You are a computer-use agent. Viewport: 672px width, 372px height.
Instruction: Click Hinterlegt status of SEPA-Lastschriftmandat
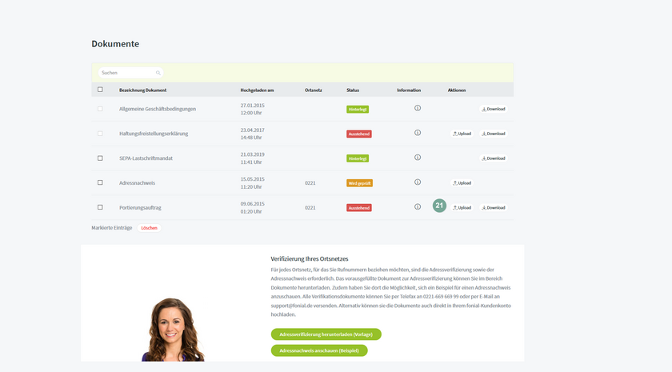pyautogui.click(x=358, y=158)
